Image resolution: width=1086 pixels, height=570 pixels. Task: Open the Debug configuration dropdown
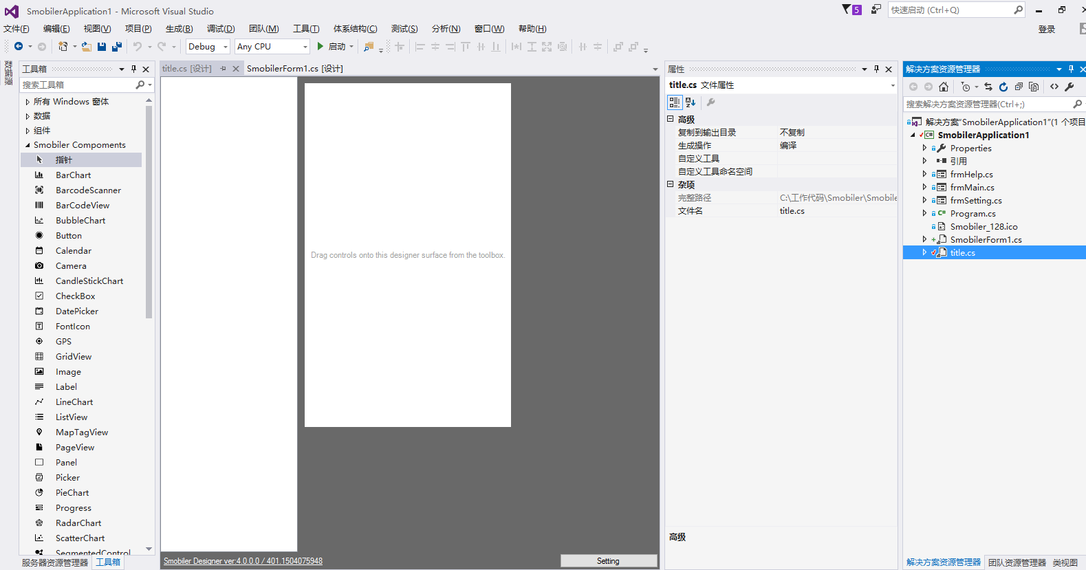coord(225,47)
